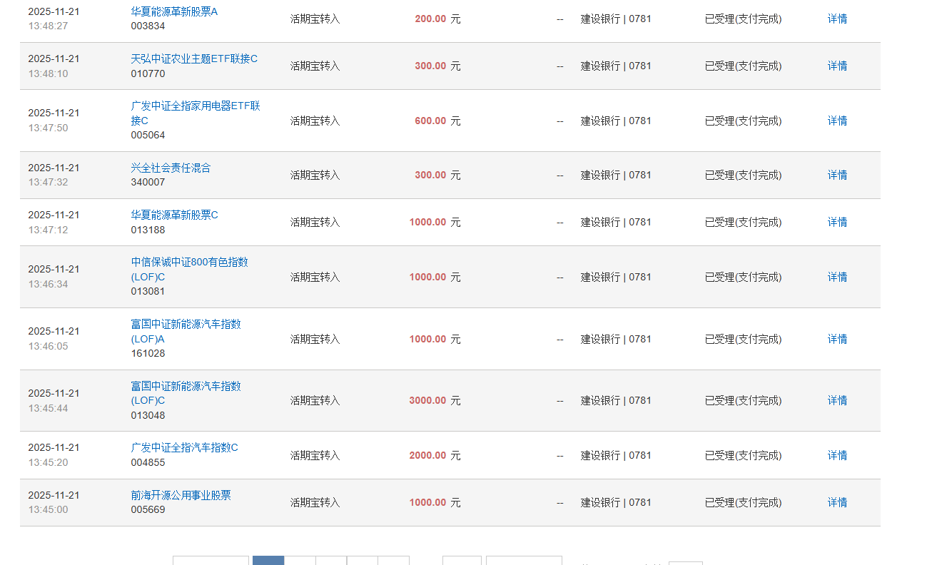Click the 13:46:34 timestamp
The width and height of the screenshot is (927, 565).
(x=49, y=284)
